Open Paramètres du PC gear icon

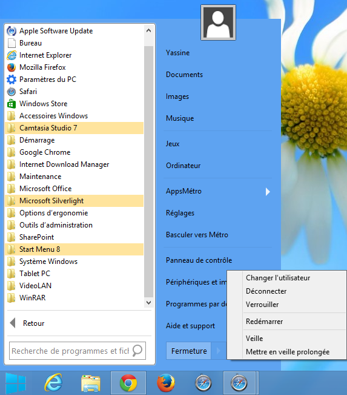[12, 79]
